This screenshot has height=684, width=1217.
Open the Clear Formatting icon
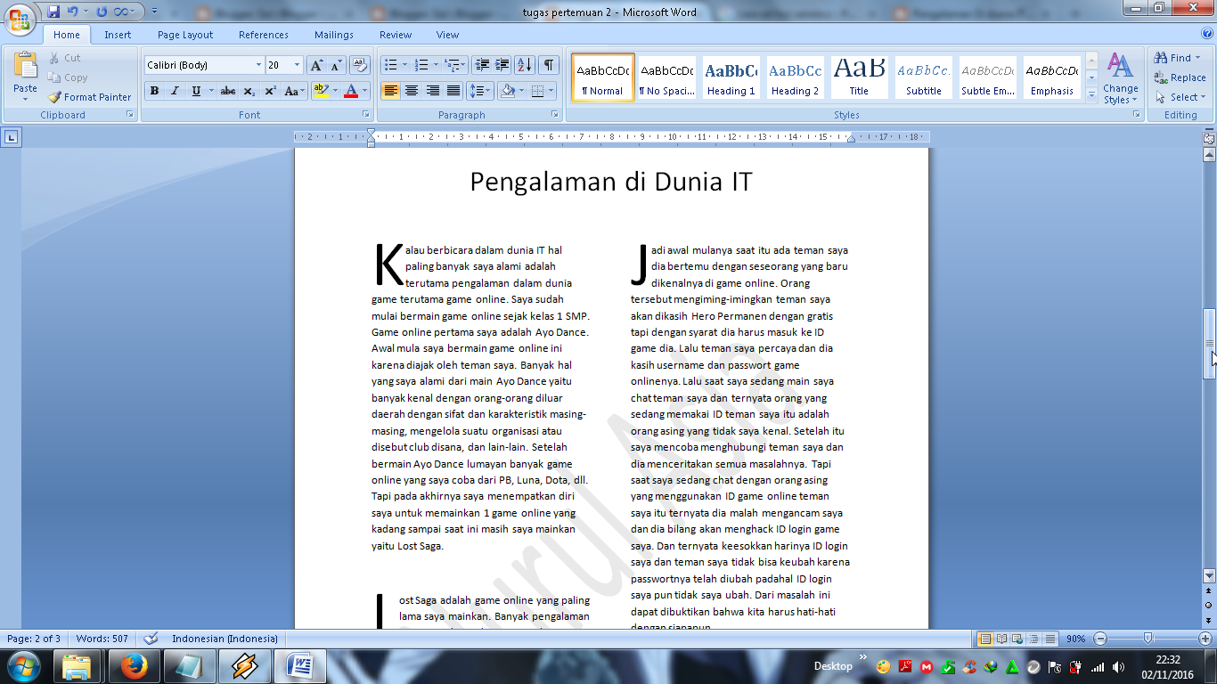click(358, 65)
